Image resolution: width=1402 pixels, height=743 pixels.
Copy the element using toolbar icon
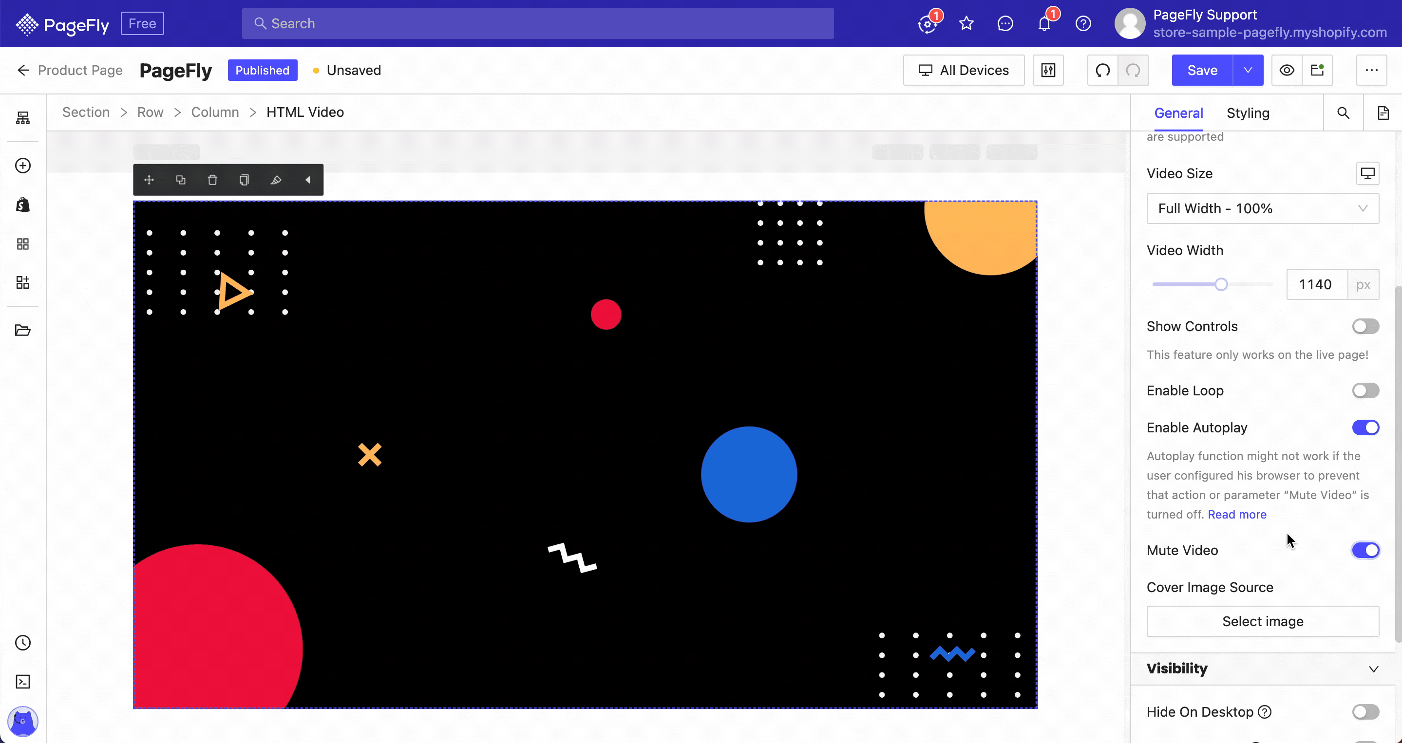pyautogui.click(x=245, y=180)
